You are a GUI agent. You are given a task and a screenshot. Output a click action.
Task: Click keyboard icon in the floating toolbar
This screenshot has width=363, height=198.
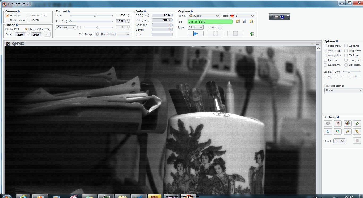click(277, 17)
